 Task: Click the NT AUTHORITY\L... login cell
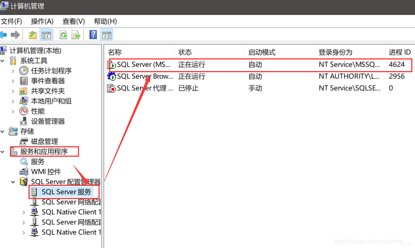(349, 76)
